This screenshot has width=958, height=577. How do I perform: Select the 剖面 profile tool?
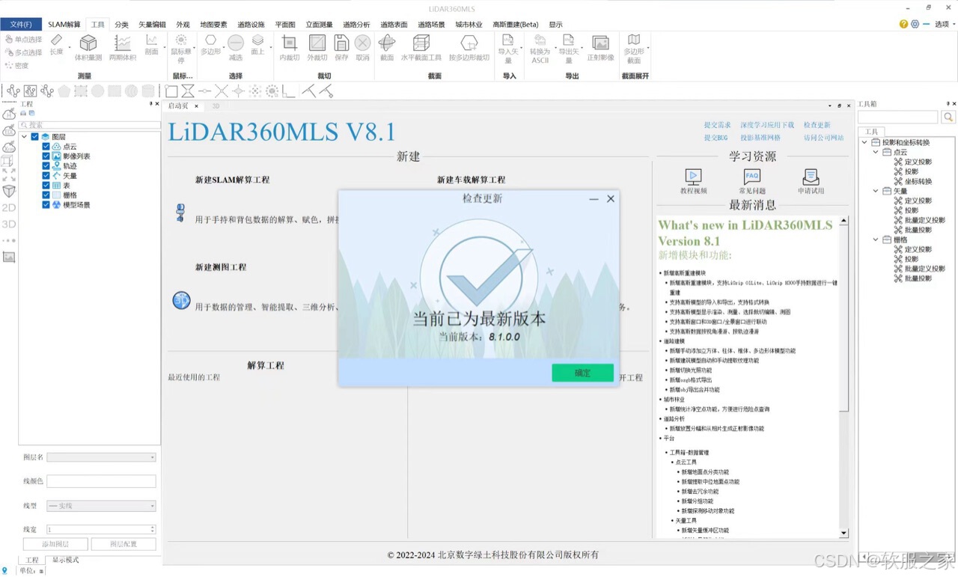click(151, 44)
